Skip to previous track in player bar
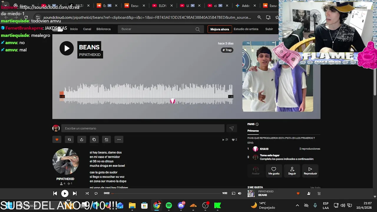This screenshot has width=377, height=212. click(x=55, y=193)
